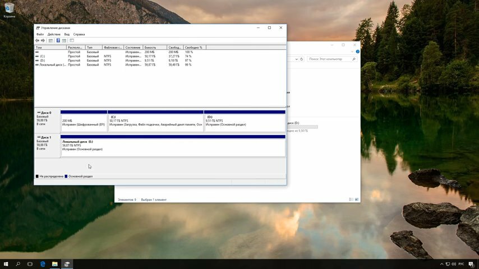
Task: Sort by the Файловая с... column header
Action: (113, 47)
